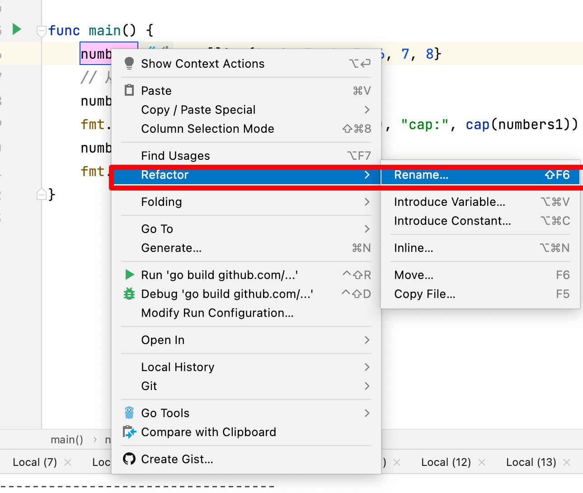Click the cap function call in code

(477, 125)
